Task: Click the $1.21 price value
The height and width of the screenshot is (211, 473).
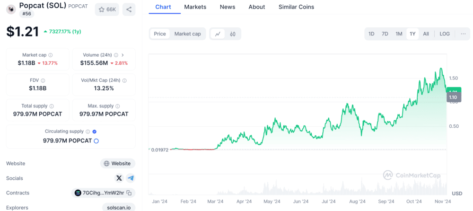Action: [23, 32]
